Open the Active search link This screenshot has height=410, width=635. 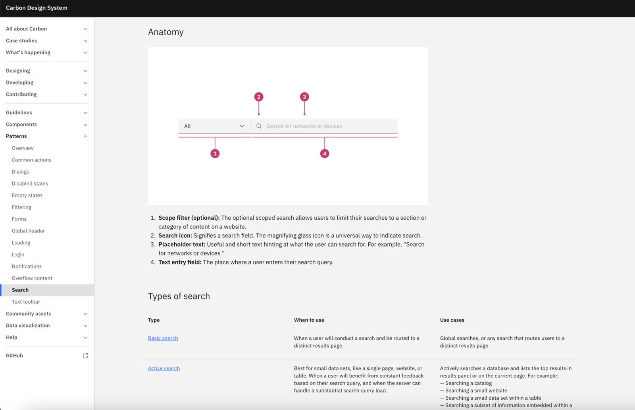pos(164,368)
